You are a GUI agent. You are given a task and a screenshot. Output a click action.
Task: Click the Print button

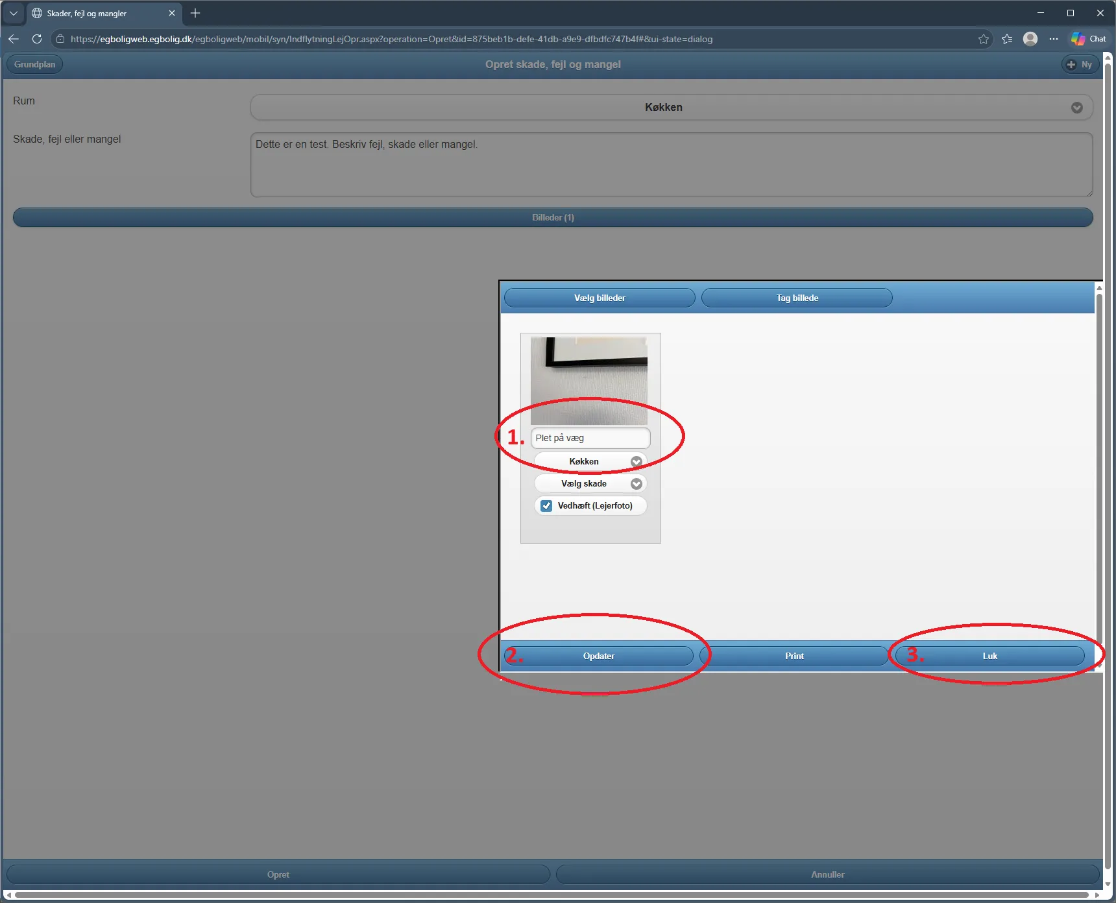coord(794,656)
